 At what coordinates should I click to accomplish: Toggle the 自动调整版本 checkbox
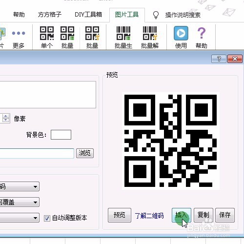coord(47,218)
